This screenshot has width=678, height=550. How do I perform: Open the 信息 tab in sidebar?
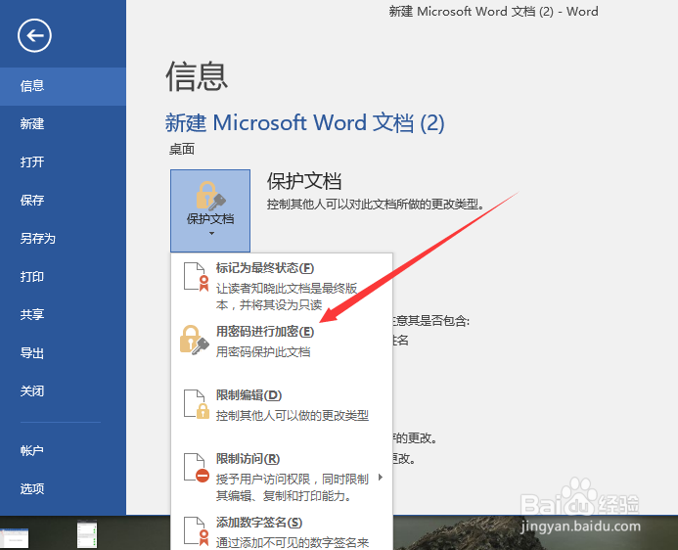tap(63, 86)
